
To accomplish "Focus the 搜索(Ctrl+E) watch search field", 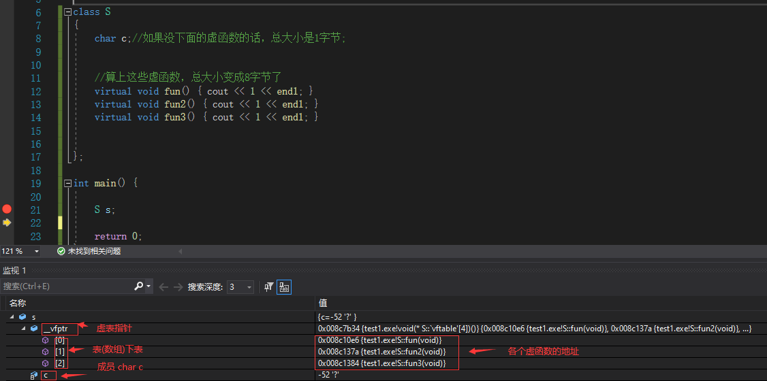I will click(67, 286).
